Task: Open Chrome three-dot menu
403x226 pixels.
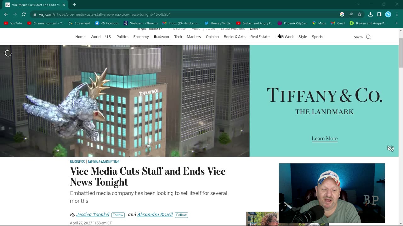Action: 397,14
